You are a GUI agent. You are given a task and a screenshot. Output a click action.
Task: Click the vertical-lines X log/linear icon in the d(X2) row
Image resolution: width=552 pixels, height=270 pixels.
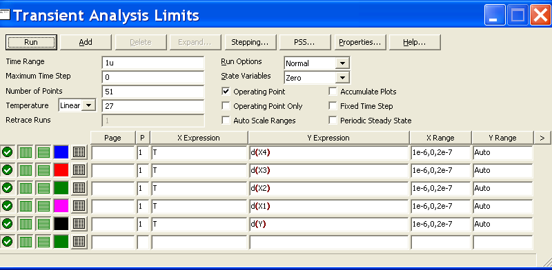tap(26, 188)
